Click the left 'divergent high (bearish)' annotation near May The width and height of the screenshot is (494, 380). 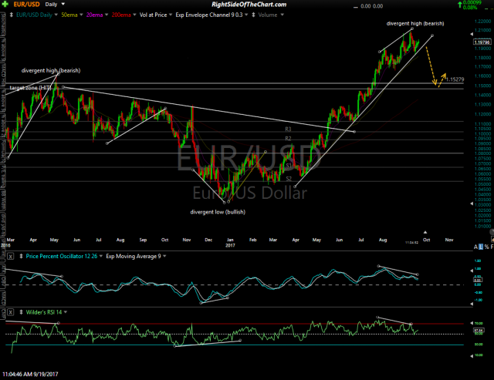[x=51, y=70]
